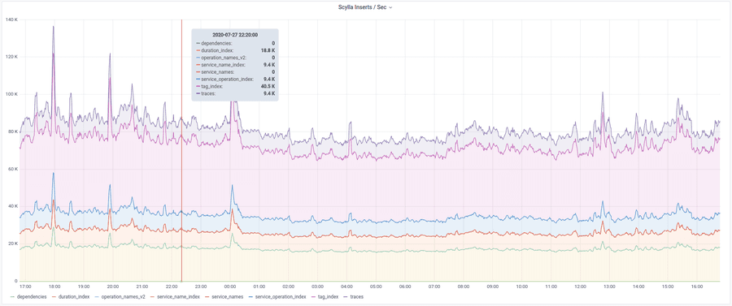This screenshot has width=732, height=306.
Task: Click service_operation_index row in the tooltip
Action: point(235,80)
